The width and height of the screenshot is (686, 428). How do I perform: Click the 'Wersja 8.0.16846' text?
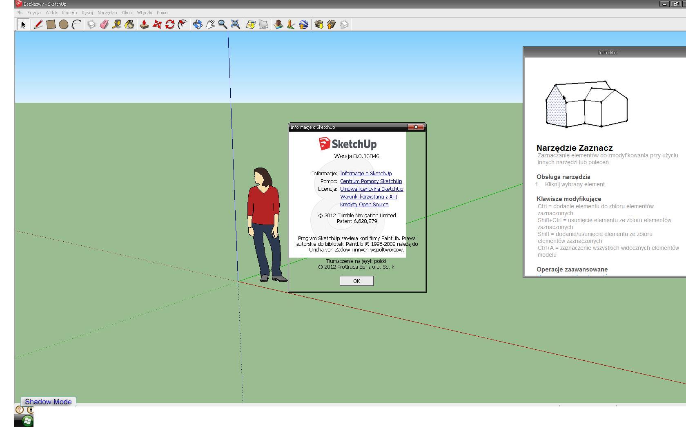[x=357, y=156]
